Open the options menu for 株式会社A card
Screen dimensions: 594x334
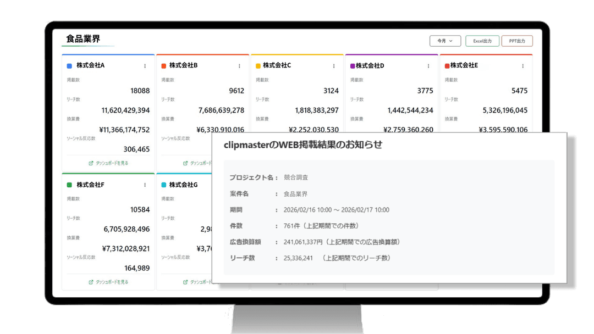pyautogui.click(x=145, y=66)
